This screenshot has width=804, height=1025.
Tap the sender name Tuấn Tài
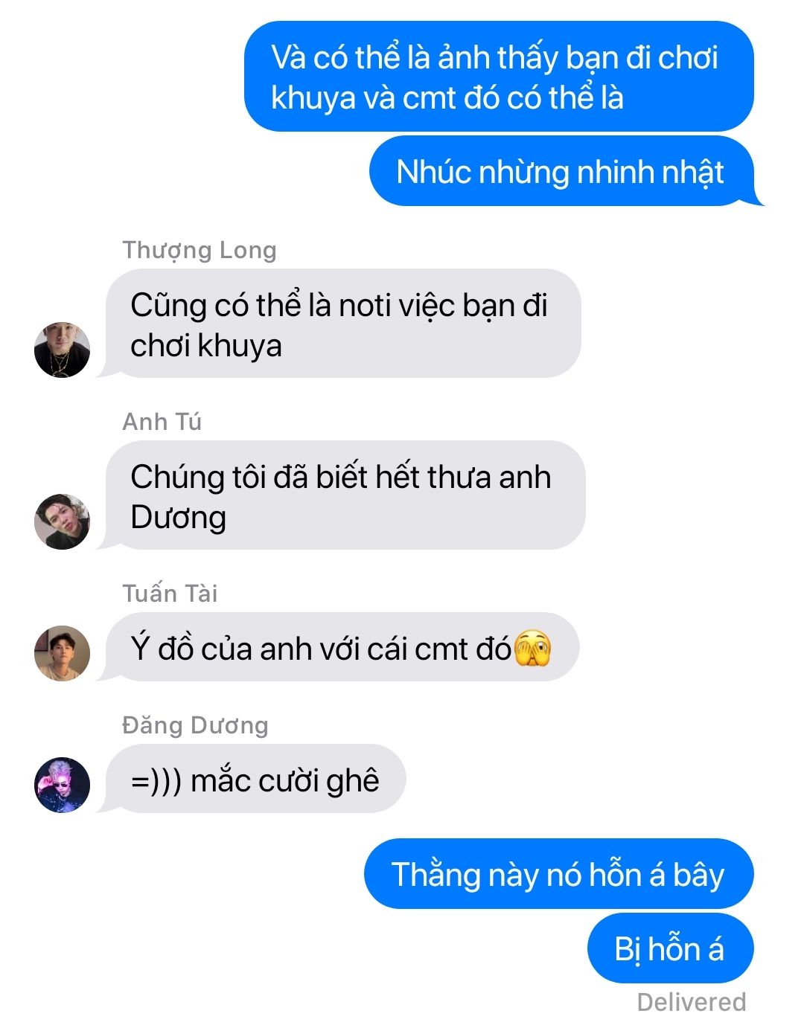click(x=170, y=594)
